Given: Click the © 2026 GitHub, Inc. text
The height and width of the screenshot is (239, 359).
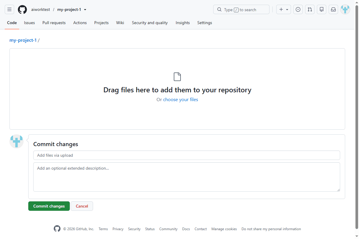Looking at the screenshot, I should click(x=79, y=229).
